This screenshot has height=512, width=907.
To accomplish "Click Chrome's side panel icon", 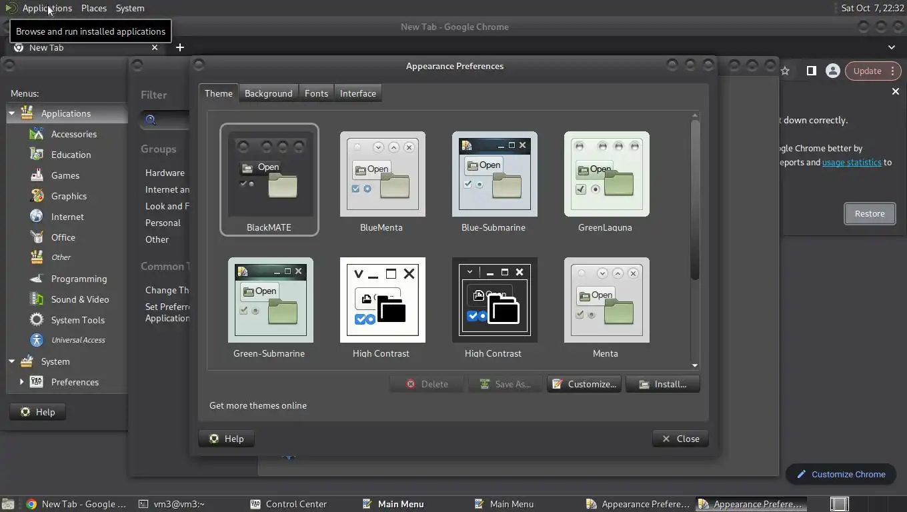I will point(811,71).
